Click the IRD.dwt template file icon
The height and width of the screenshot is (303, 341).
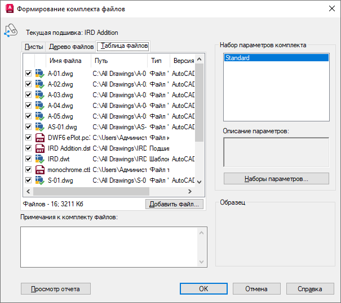click(x=39, y=159)
